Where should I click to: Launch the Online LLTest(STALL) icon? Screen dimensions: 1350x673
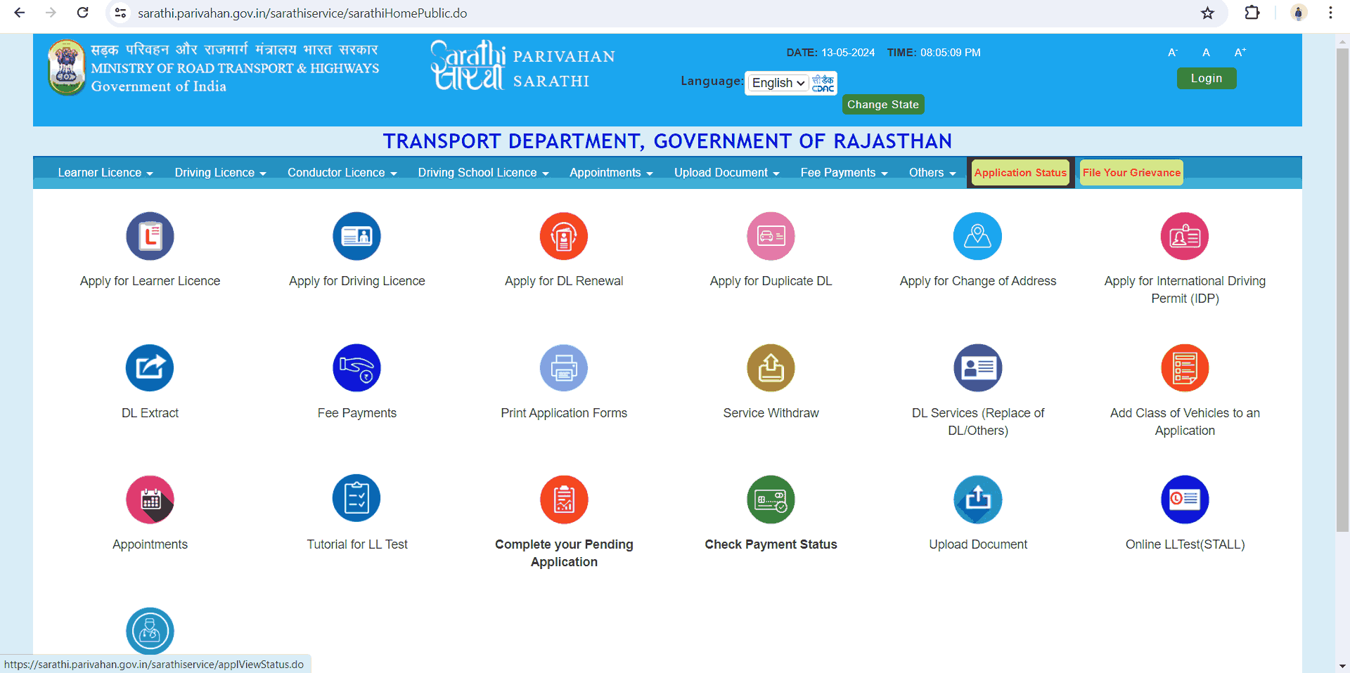click(1185, 499)
